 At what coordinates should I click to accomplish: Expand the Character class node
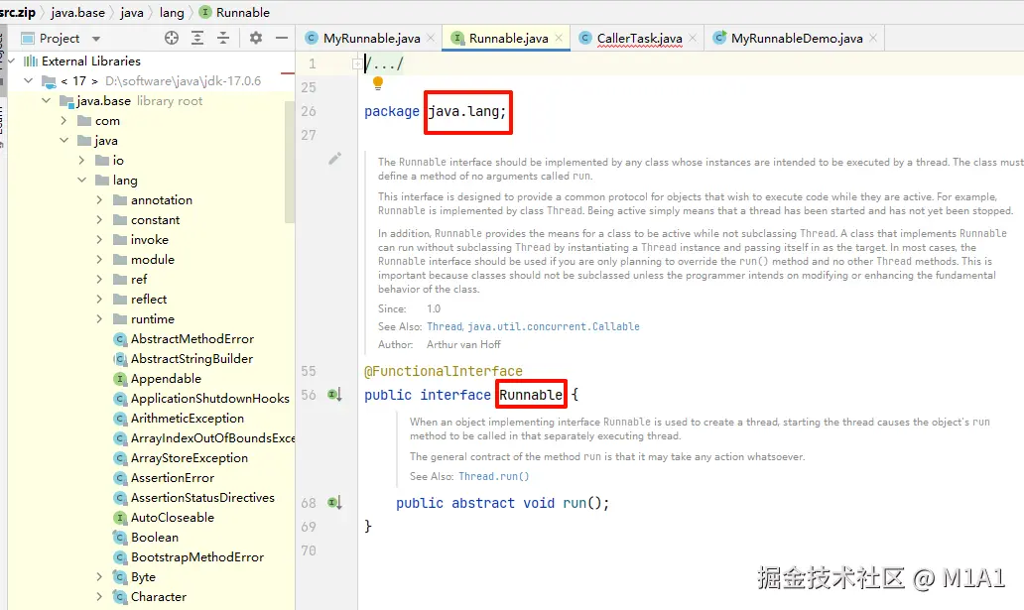click(99, 597)
